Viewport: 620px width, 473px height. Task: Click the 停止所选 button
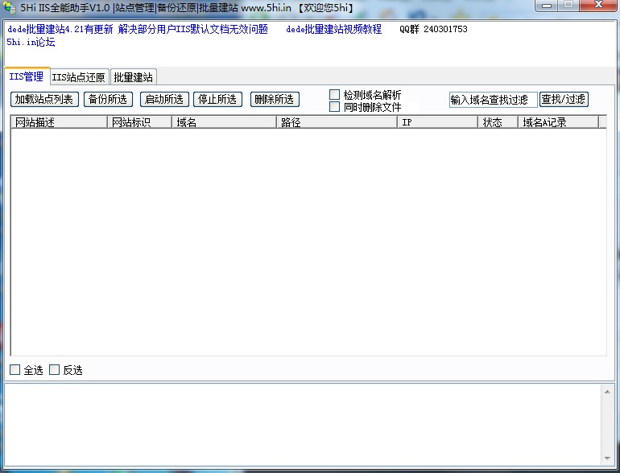pos(217,99)
